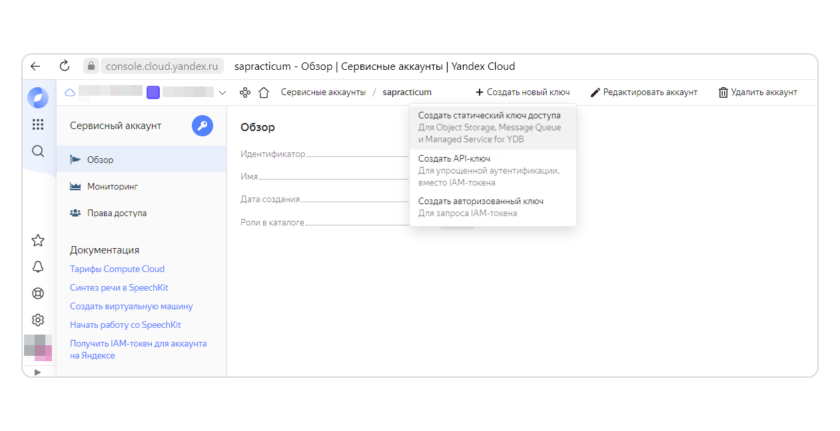Click the padlock site security icon

(x=91, y=66)
